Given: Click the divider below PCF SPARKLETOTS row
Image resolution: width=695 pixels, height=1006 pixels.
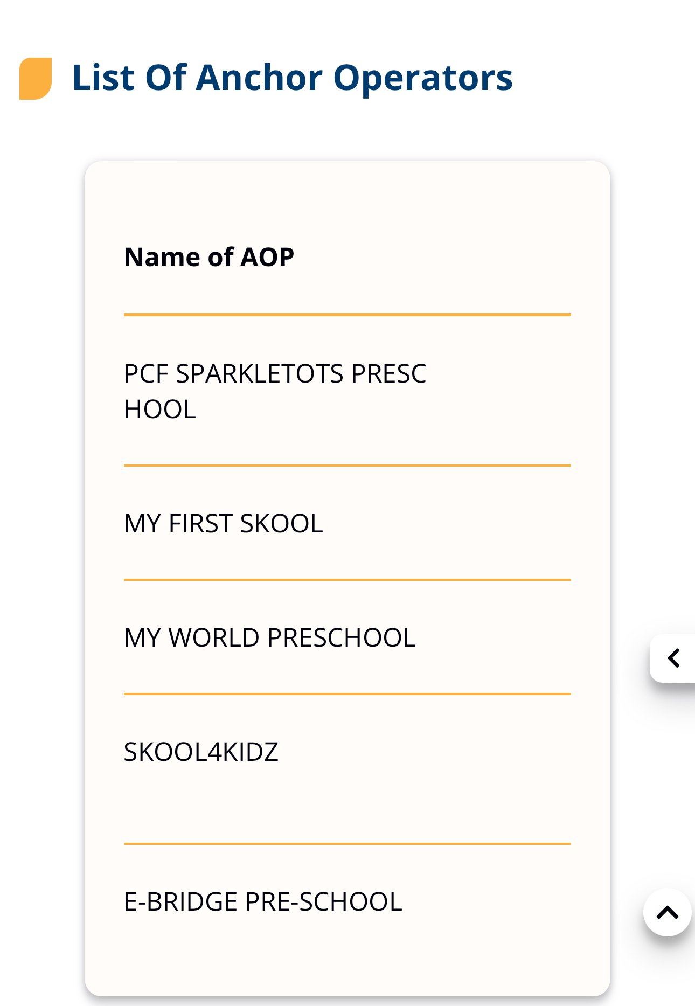Looking at the screenshot, I should pyautogui.click(x=347, y=466).
